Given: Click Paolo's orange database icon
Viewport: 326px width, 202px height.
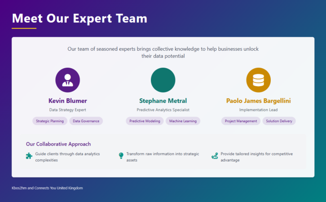Looking at the screenshot, I should (258, 80).
